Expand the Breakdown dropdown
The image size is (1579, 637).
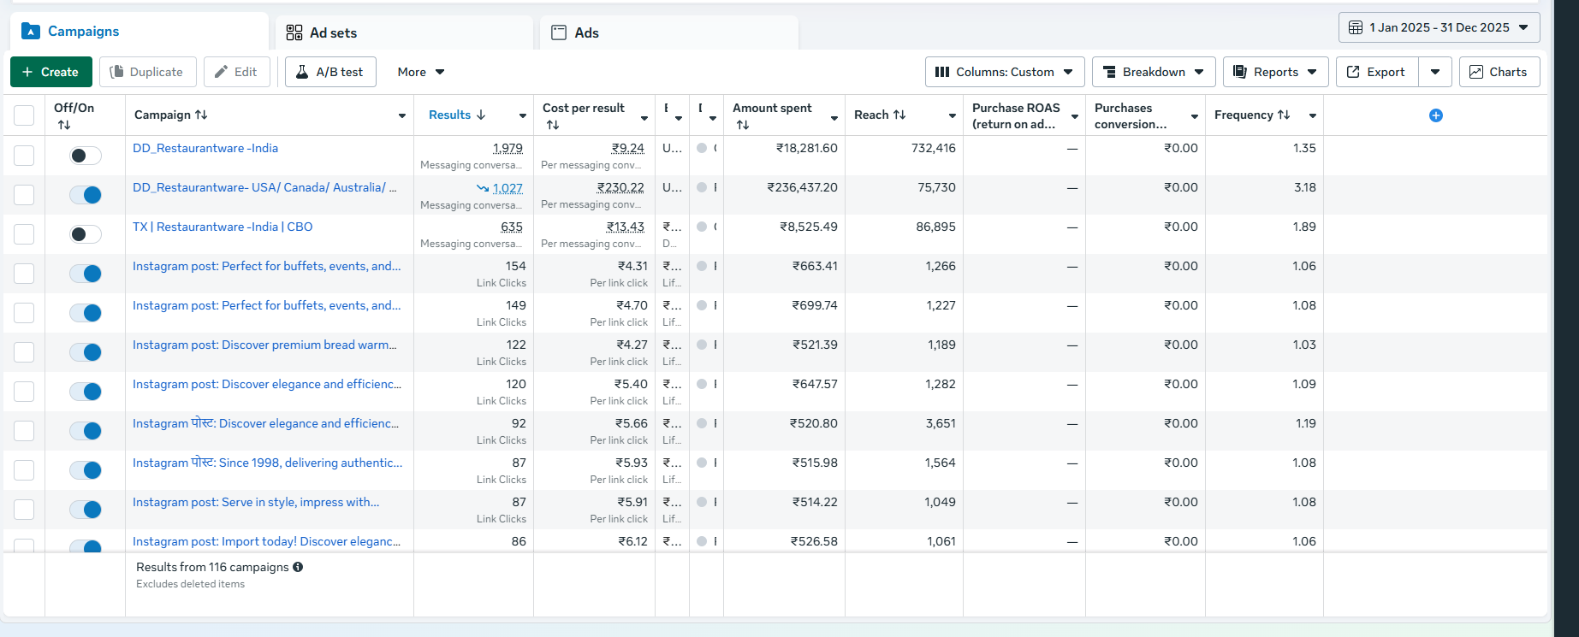click(1153, 72)
